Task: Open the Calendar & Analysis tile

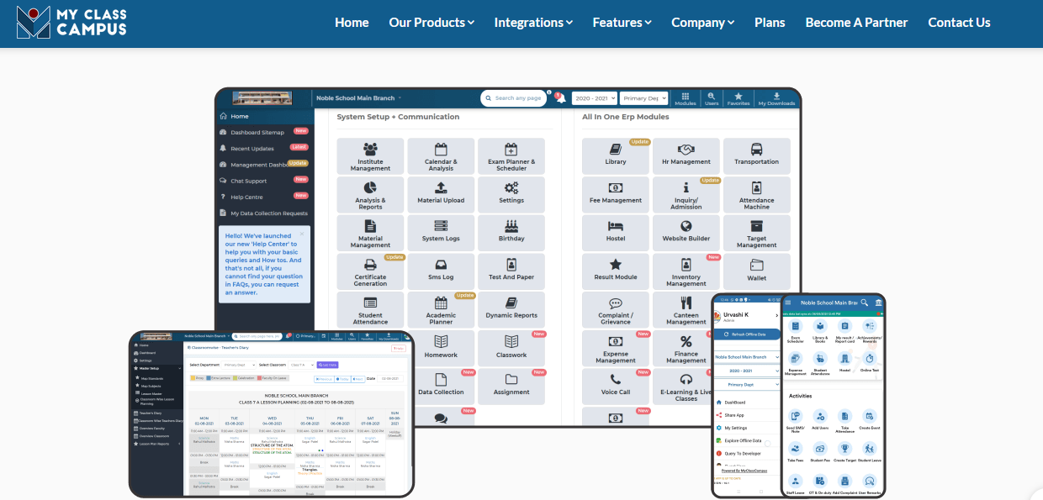Action: click(x=441, y=156)
